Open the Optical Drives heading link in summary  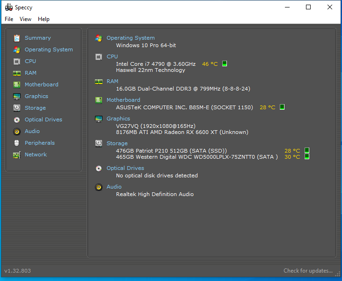(x=125, y=168)
